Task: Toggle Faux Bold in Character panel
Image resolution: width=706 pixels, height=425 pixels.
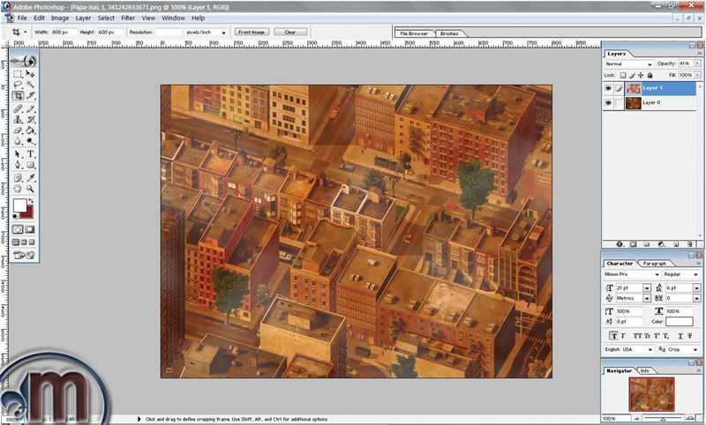Action: [613, 336]
